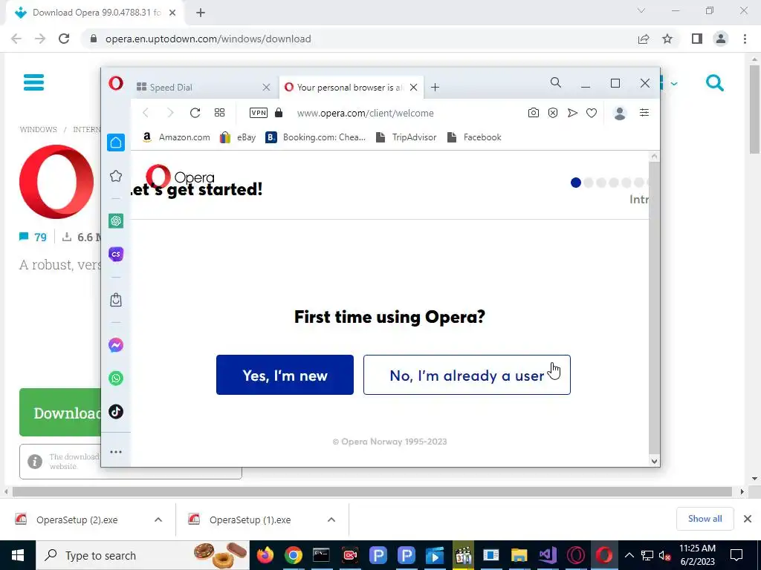This screenshot has width=761, height=570.
Task: Open new Chrome tab
Action: (201, 13)
